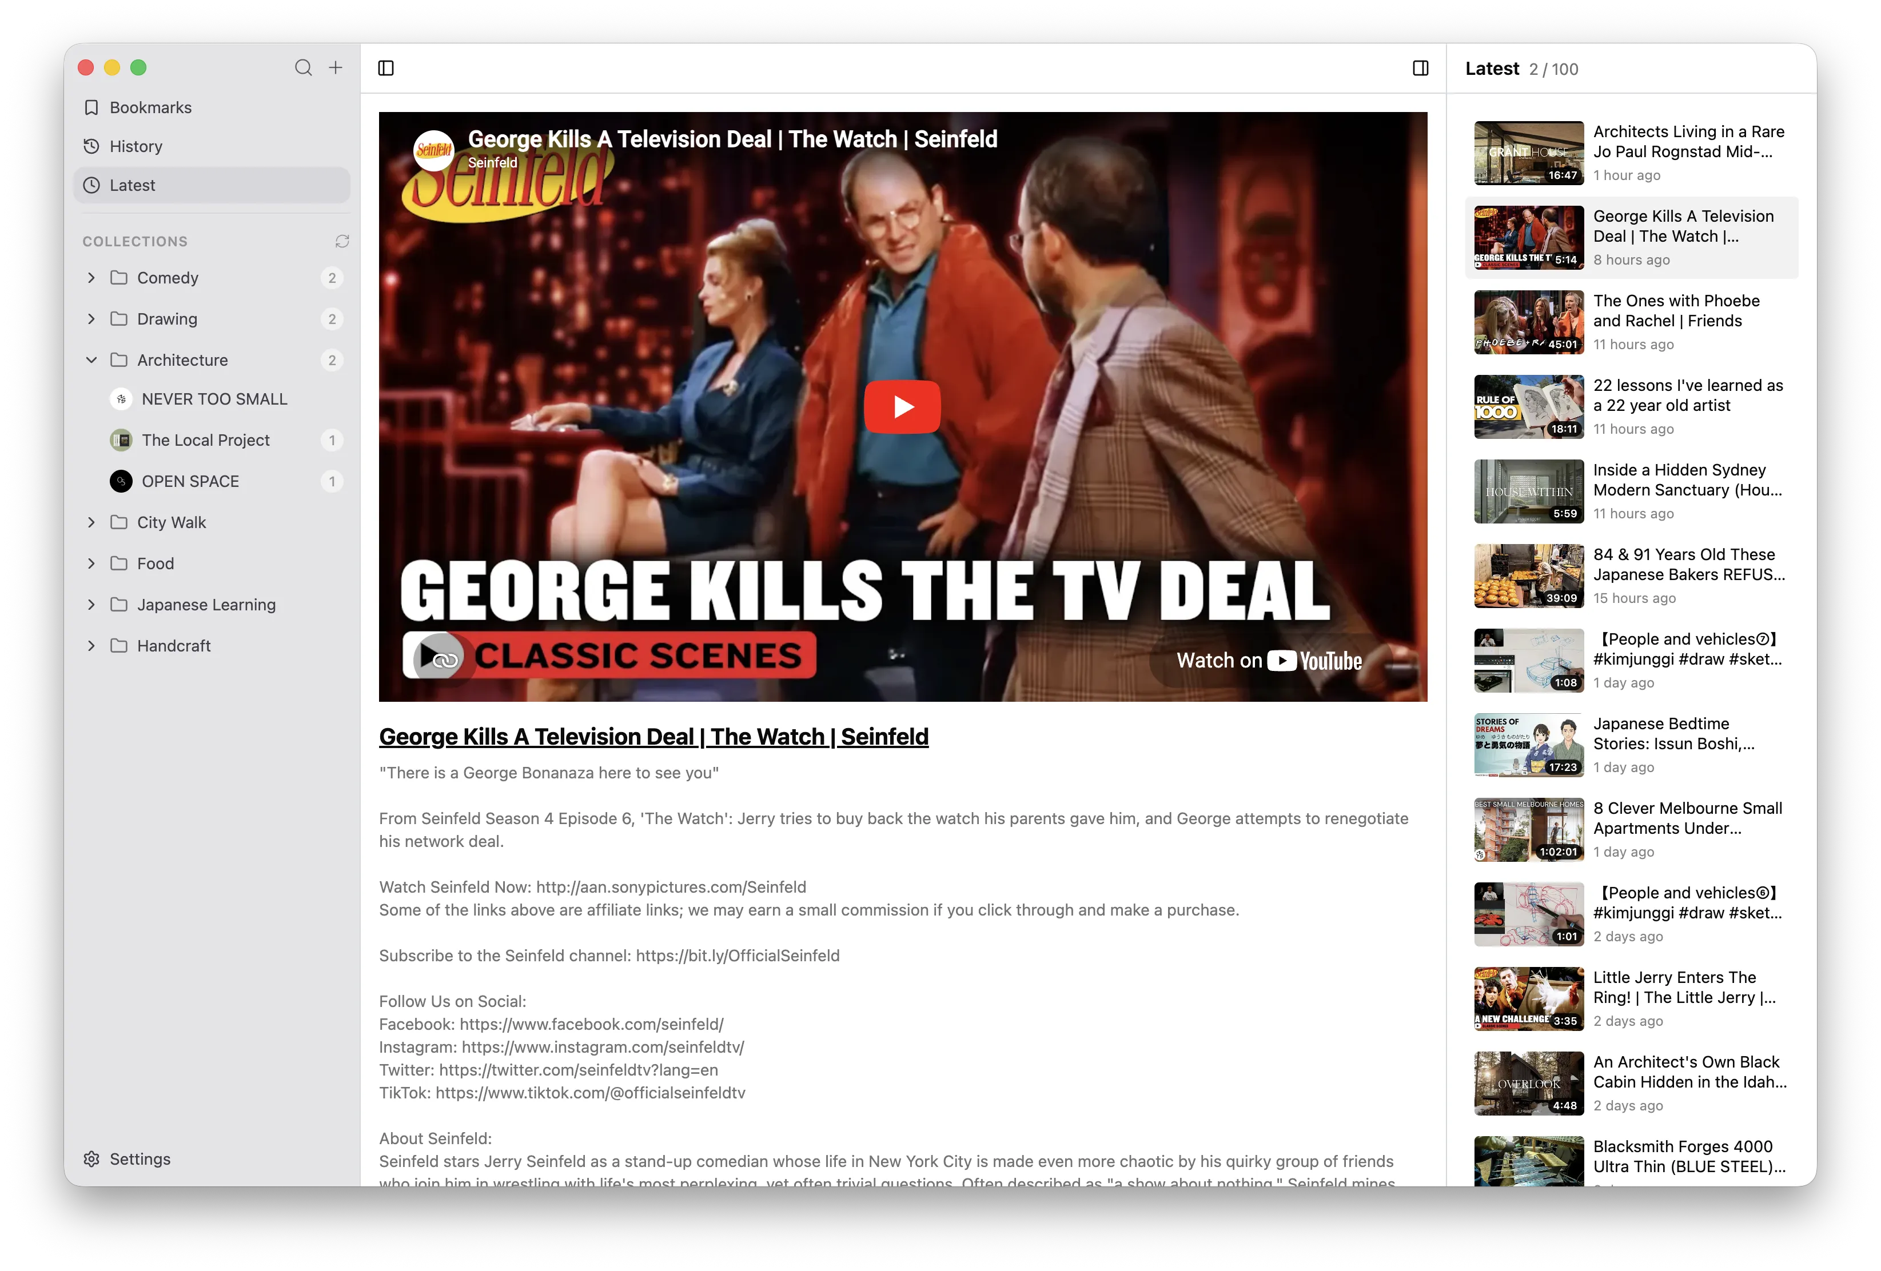Collapse the Architecture collection chevron
This screenshot has width=1881, height=1271.
tap(91, 360)
